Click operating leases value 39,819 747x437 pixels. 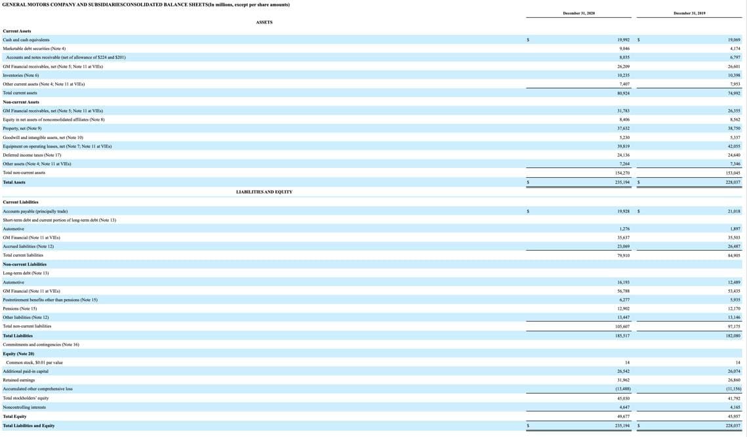coord(623,146)
